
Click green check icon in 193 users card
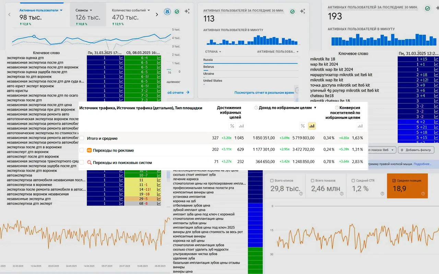point(427,8)
